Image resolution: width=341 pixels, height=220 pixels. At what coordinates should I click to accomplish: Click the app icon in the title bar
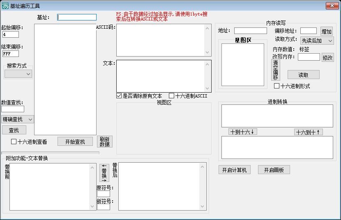[5, 6]
